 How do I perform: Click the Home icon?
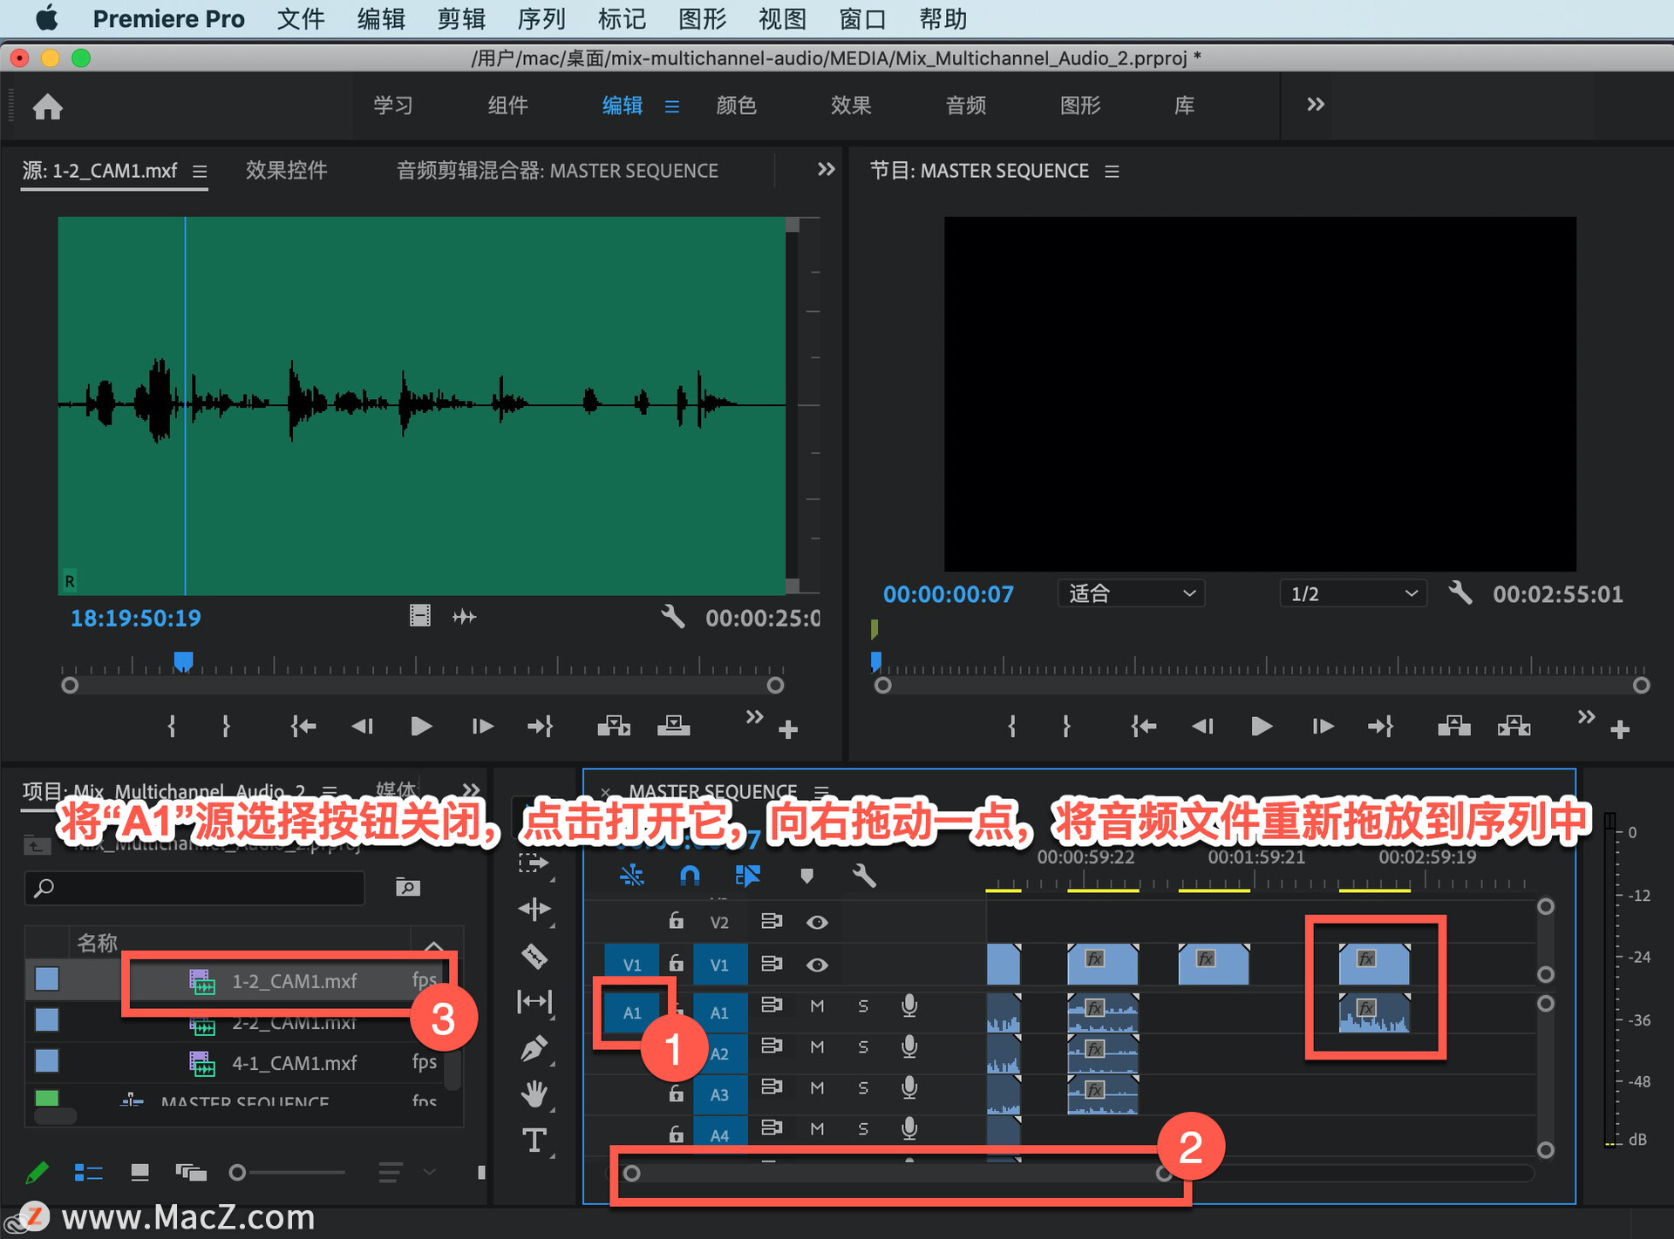(x=47, y=106)
